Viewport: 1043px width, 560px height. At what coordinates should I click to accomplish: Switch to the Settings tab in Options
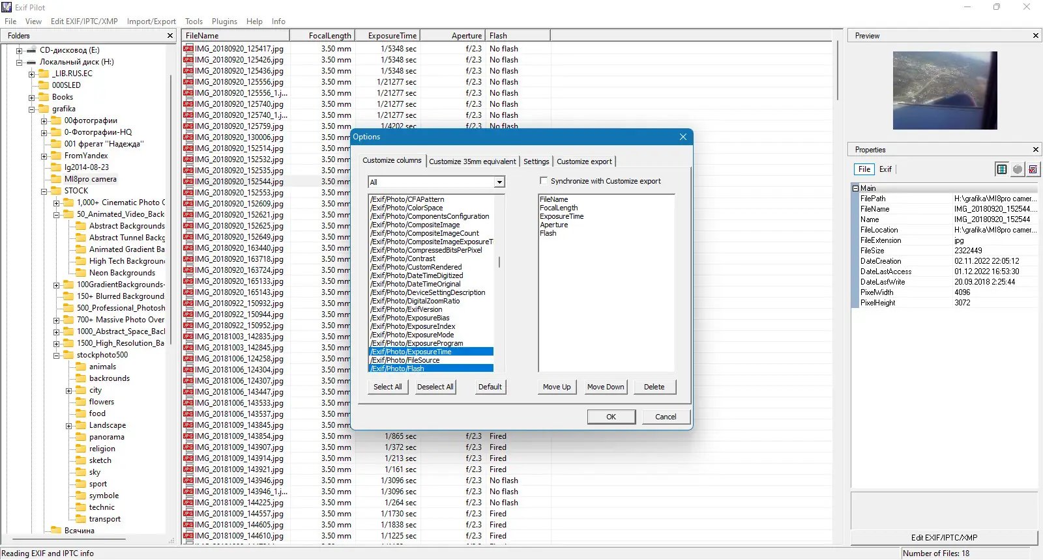(536, 161)
